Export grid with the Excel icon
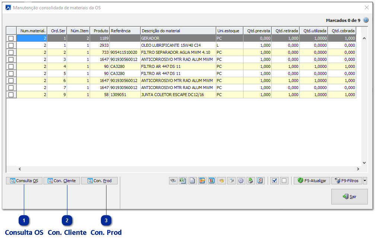376x243 pixels. coord(182,181)
